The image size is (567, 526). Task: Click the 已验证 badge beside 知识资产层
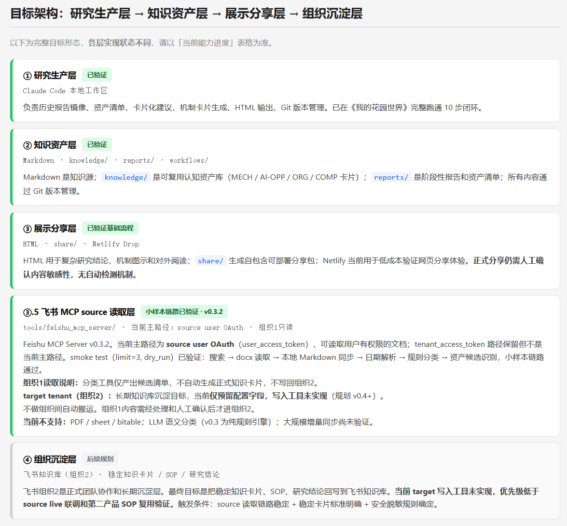[x=97, y=144]
